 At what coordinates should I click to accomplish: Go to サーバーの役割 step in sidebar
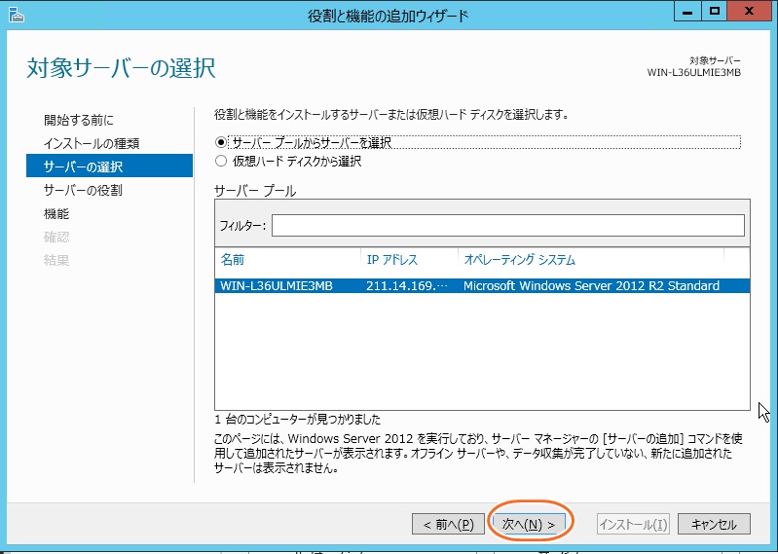click(83, 190)
